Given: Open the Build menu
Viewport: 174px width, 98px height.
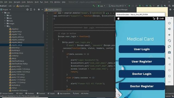Looking at the screenshot, I should [x=36, y=2].
